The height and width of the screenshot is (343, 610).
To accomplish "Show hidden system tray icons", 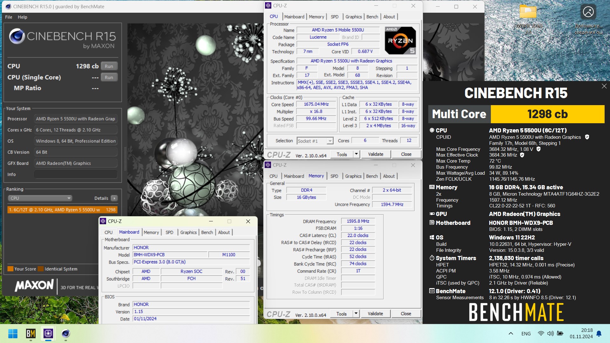I will click(x=511, y=333).
